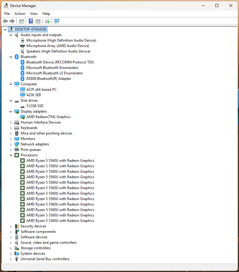Screen dimensions: 239x272
Task: Select the Software devices category label
Action: tap(34, 237)
